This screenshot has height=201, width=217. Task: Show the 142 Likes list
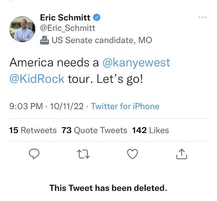coord(150,130)
